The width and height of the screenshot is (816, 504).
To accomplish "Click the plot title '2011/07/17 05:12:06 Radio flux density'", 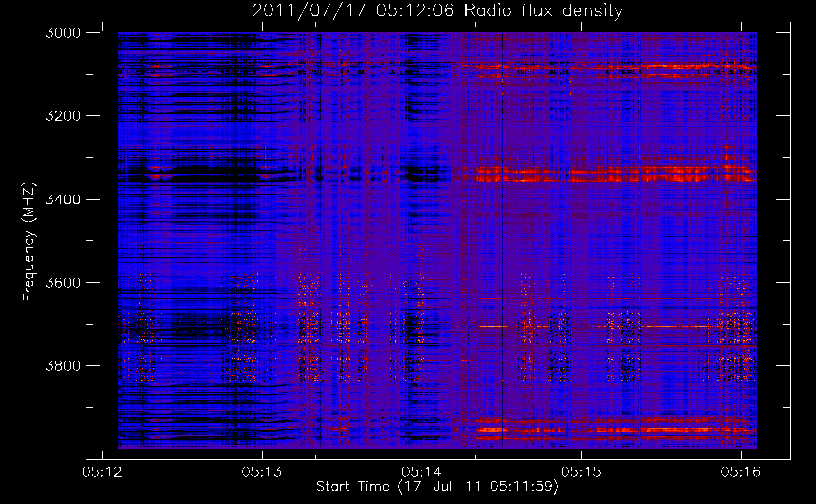I will click(x=437, y=11).
